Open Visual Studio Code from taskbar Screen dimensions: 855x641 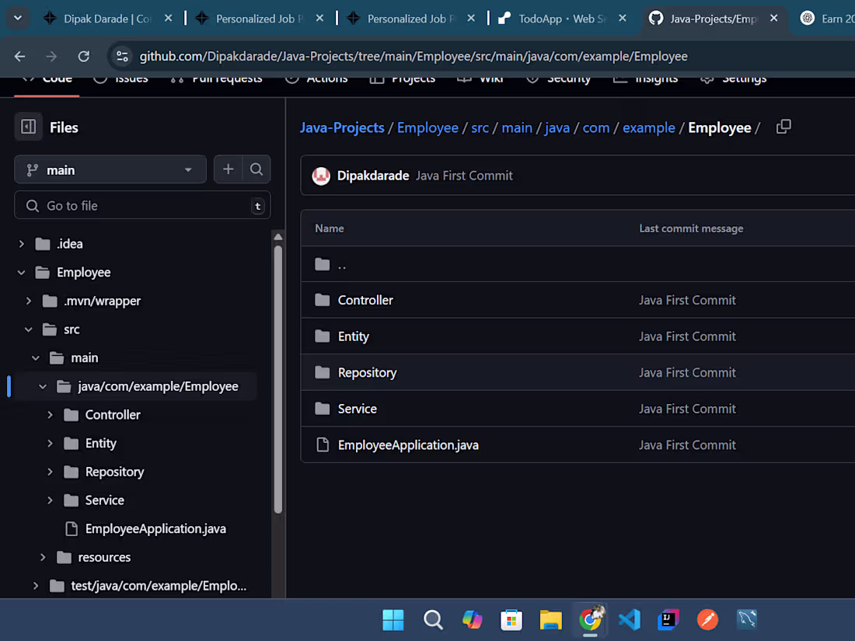coord(630,620)
